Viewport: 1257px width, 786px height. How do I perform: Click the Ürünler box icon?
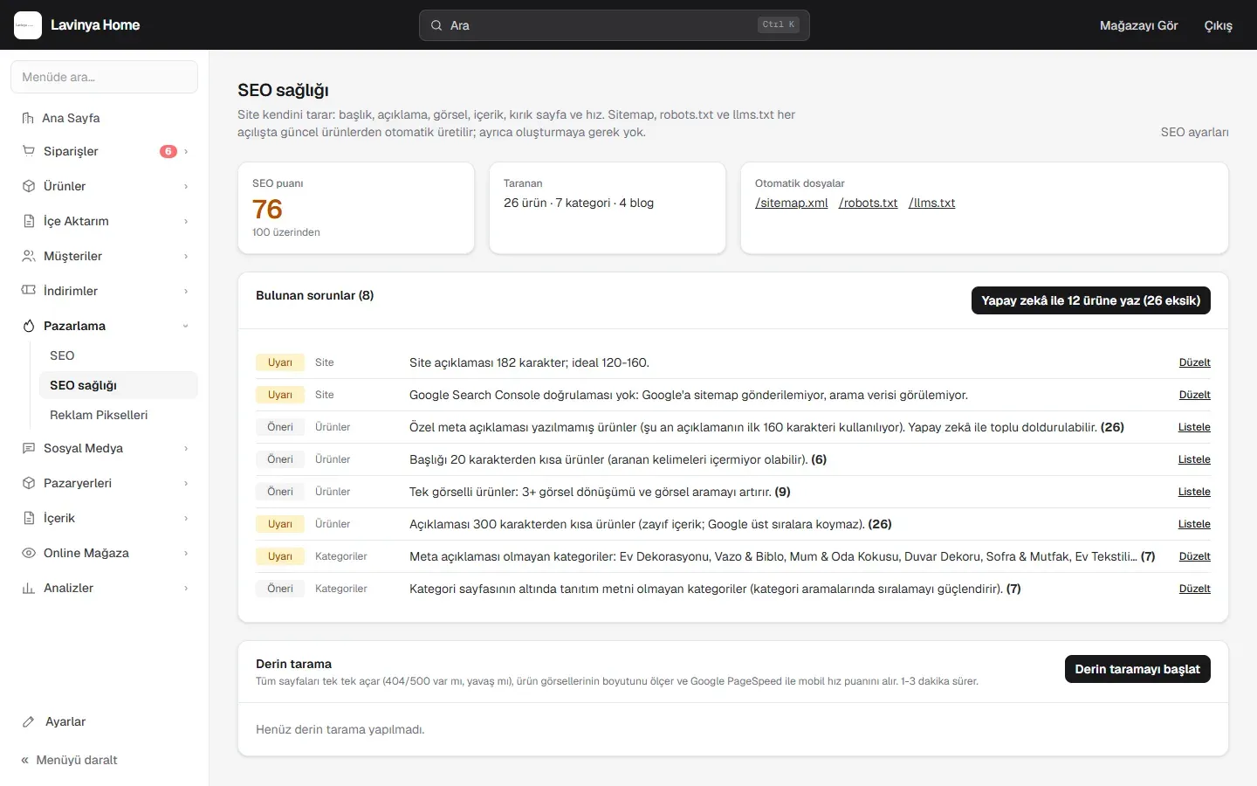click(29, 186)
